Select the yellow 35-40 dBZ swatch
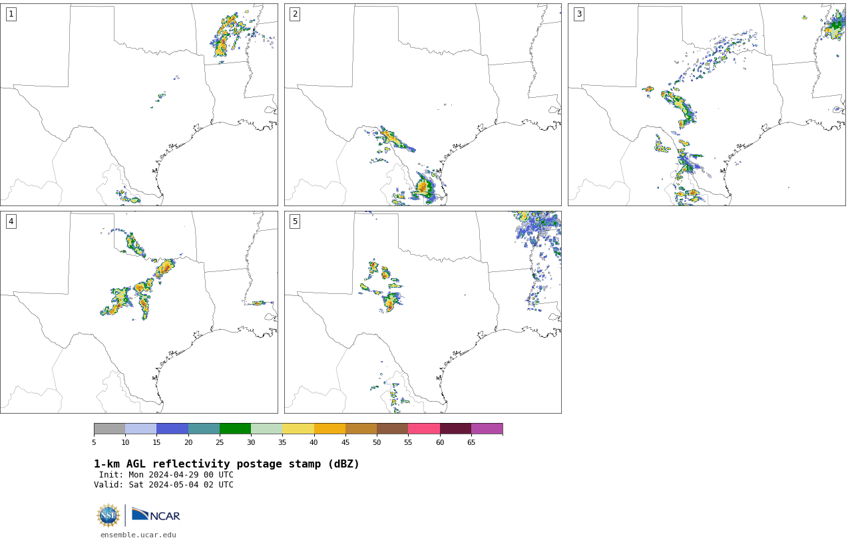852x542 pixels. (x=298, y=428)
